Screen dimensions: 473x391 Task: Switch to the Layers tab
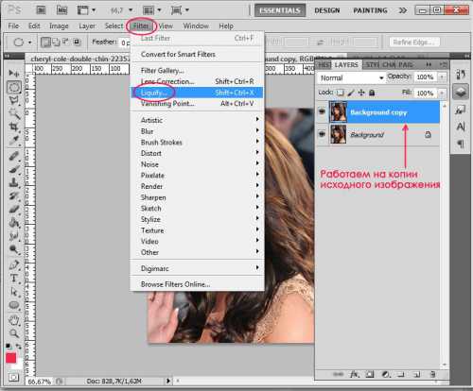(x=346, y=65)
